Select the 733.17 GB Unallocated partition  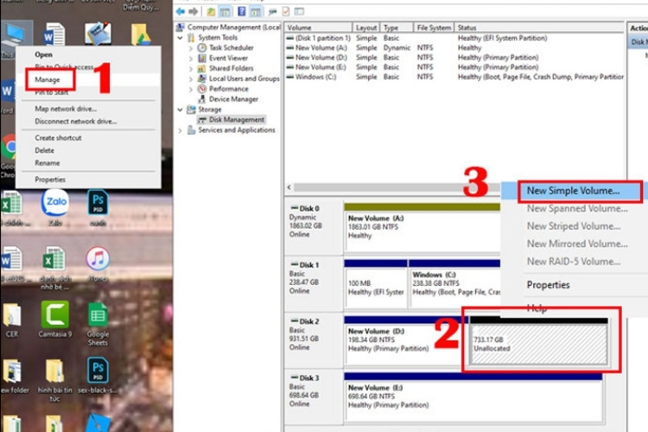tap(539, 337)
